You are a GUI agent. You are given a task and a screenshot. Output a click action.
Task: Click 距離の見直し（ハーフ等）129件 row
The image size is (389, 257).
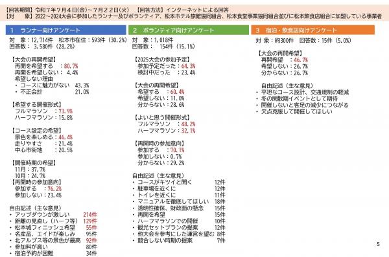(x=53, y=221)
